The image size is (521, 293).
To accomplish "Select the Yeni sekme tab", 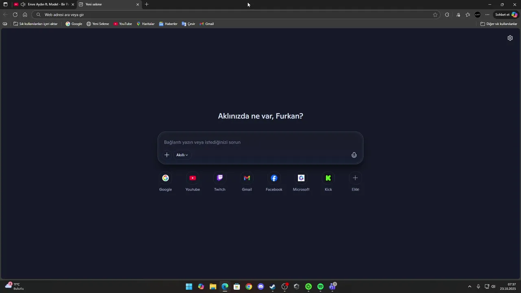I will [109, 4].
